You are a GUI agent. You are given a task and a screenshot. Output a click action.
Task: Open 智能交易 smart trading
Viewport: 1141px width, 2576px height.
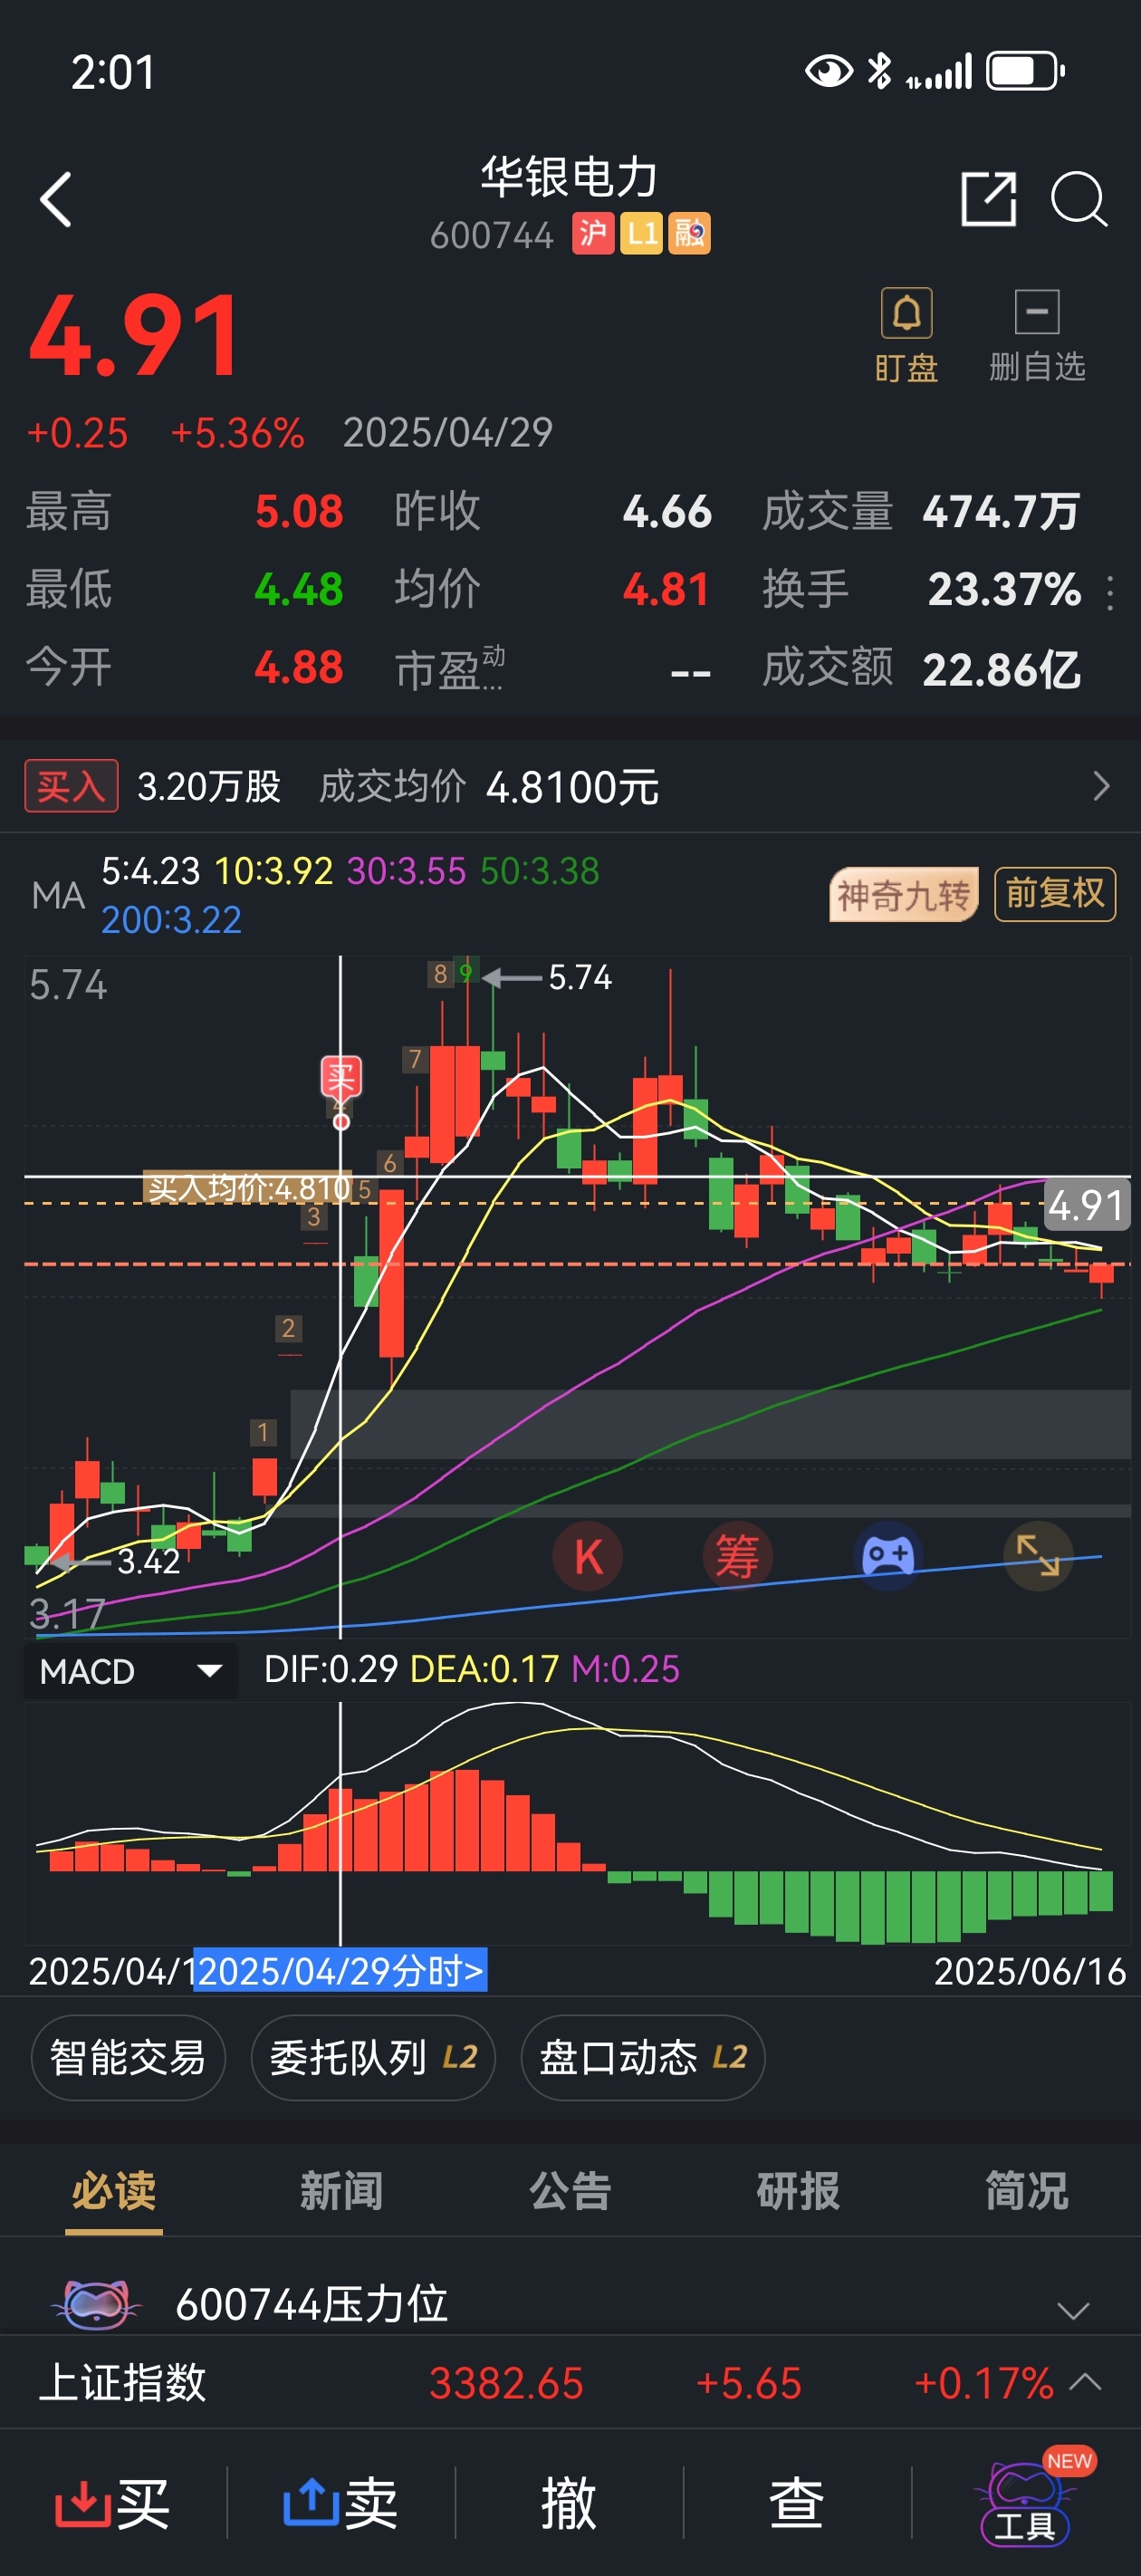128,2058
